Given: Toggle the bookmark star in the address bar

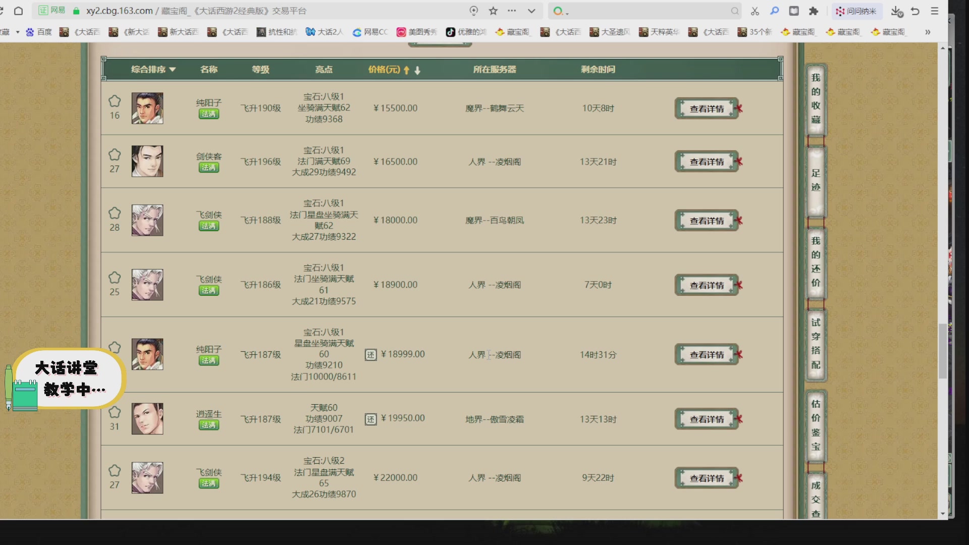Looking at the screenshot, I should (494, 11).
